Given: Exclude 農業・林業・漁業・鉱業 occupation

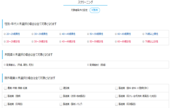Looking at the screenshot, I should [x=5, y=88].
